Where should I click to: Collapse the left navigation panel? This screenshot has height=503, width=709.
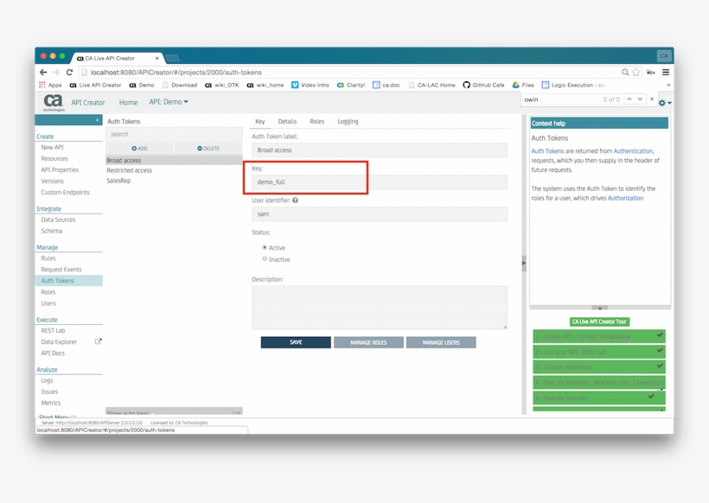pyautogui.click(x=97, y=120)
